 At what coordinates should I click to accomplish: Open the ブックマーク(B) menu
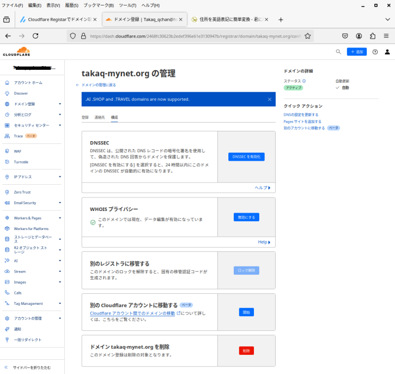[99, 5]
